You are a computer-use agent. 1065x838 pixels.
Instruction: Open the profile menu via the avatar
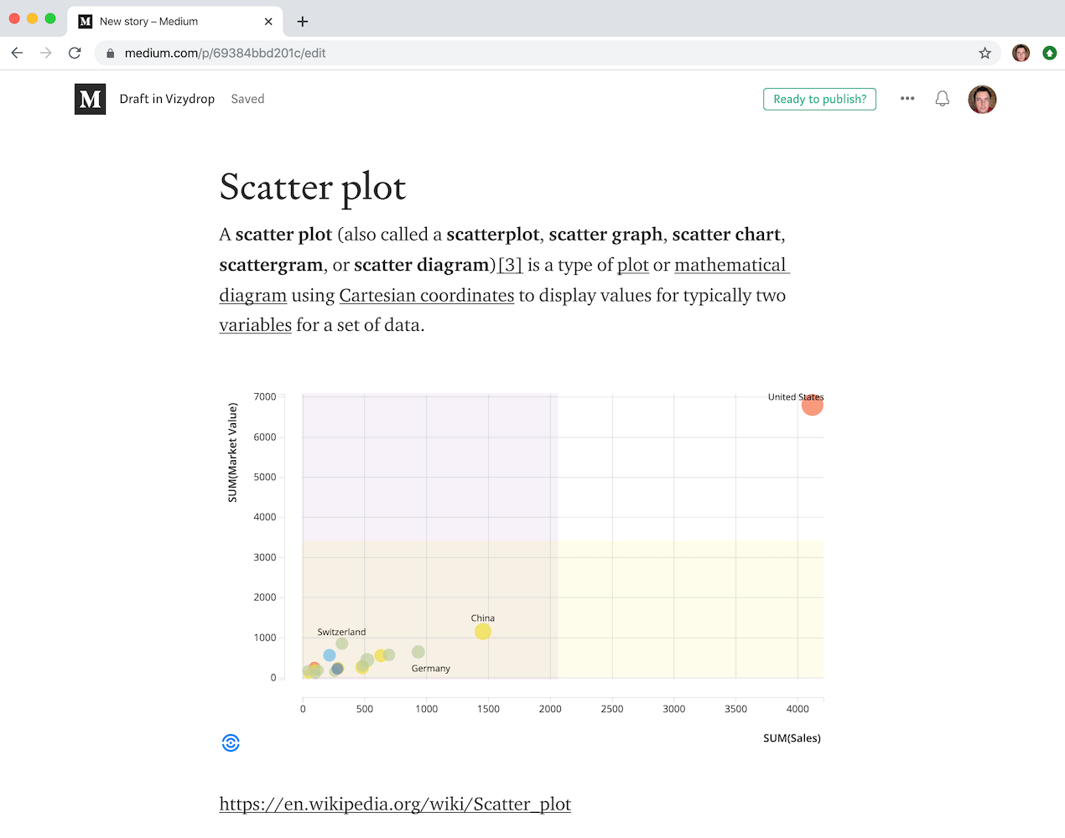pyautogui.click(x=982, y=99)
